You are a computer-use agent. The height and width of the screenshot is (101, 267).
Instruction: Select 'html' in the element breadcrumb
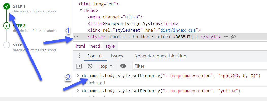pyautogui.click(x=80, y=46)
